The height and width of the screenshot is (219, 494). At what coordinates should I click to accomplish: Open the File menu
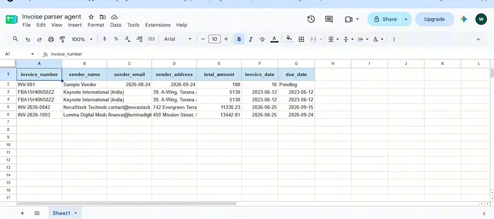[26, 25]
